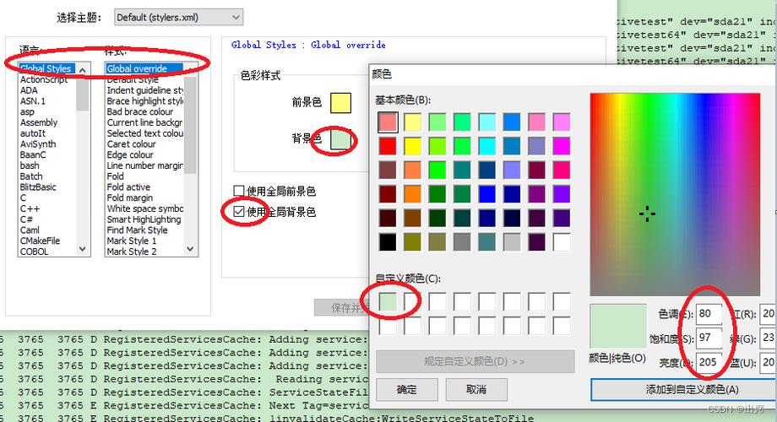Select Current line background style
777x422 pixels.
click(x=144, y=122)
